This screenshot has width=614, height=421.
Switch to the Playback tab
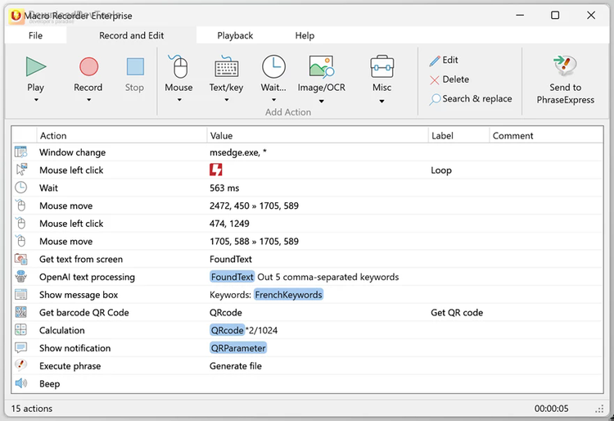pyautogui.click(x=235, y=36)
